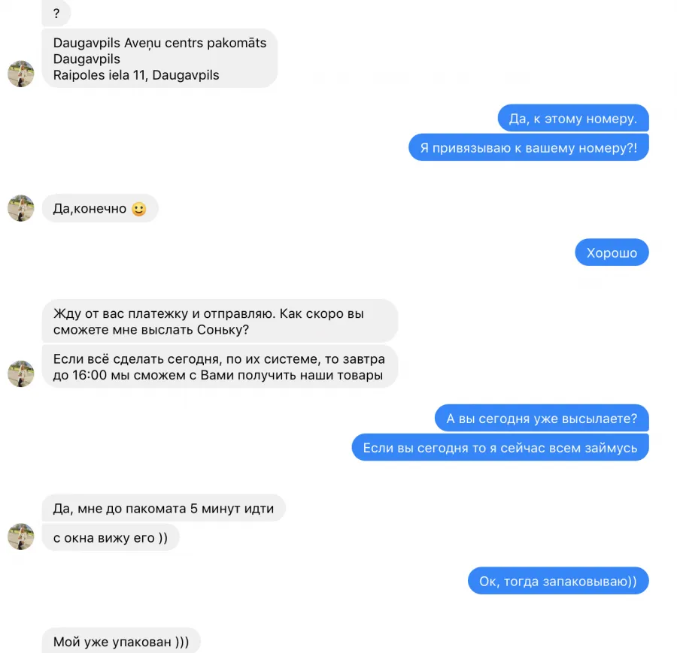This screenshot has width=677, height=653.
Task: Click avatar next to 'с окна вижу его' message
Action: pyautogui.click(x=21, y=537)
